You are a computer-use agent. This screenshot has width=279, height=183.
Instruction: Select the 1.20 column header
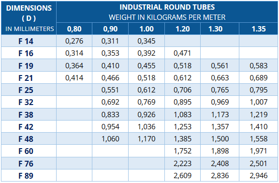(x=183, y=29)
